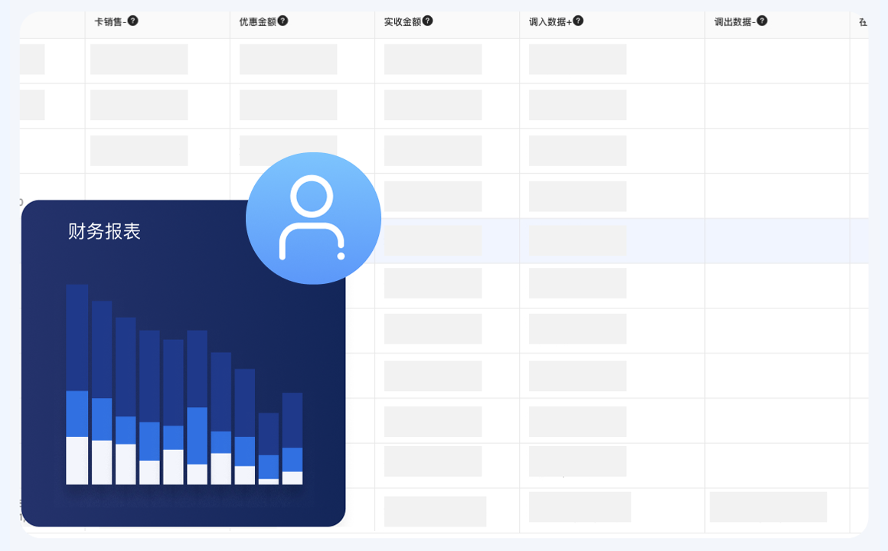Click the 财务报表 card title
Viewport: 888px width, 551px height.
[104, 231]
